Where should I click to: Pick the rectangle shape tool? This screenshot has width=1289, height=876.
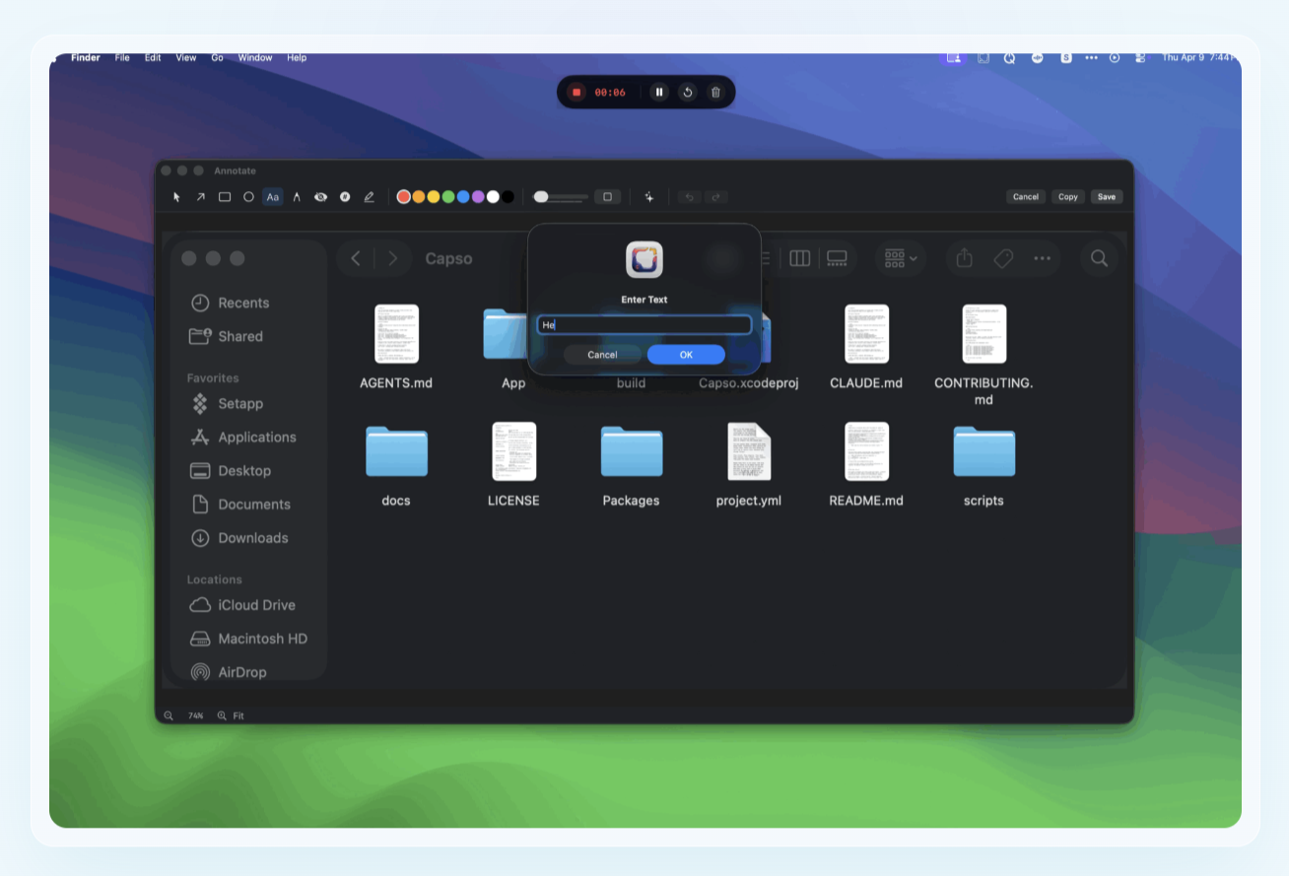pyautogui.click(x=225, y=197)
